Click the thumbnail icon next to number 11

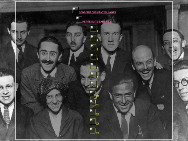[93, 103]
